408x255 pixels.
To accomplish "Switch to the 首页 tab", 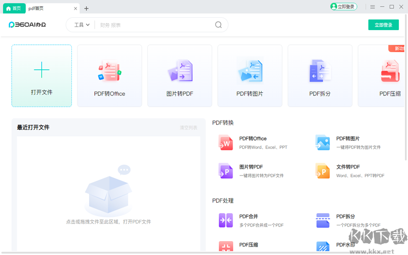I will [x=13, y=8].
